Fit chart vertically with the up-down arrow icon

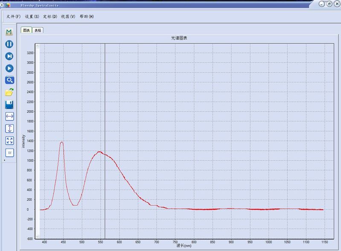9,128
